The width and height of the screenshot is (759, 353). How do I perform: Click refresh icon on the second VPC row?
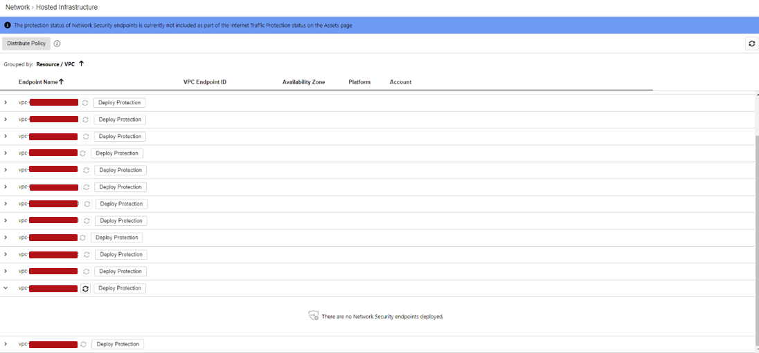pyautogui.click(x=85, y=120)
